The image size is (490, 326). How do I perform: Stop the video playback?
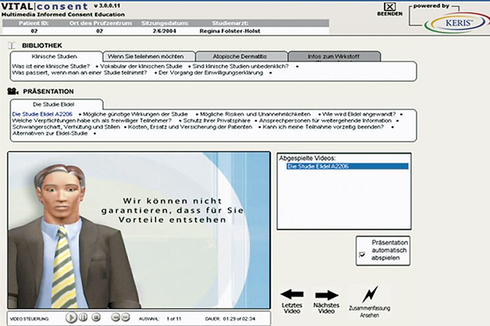point(96,317)
